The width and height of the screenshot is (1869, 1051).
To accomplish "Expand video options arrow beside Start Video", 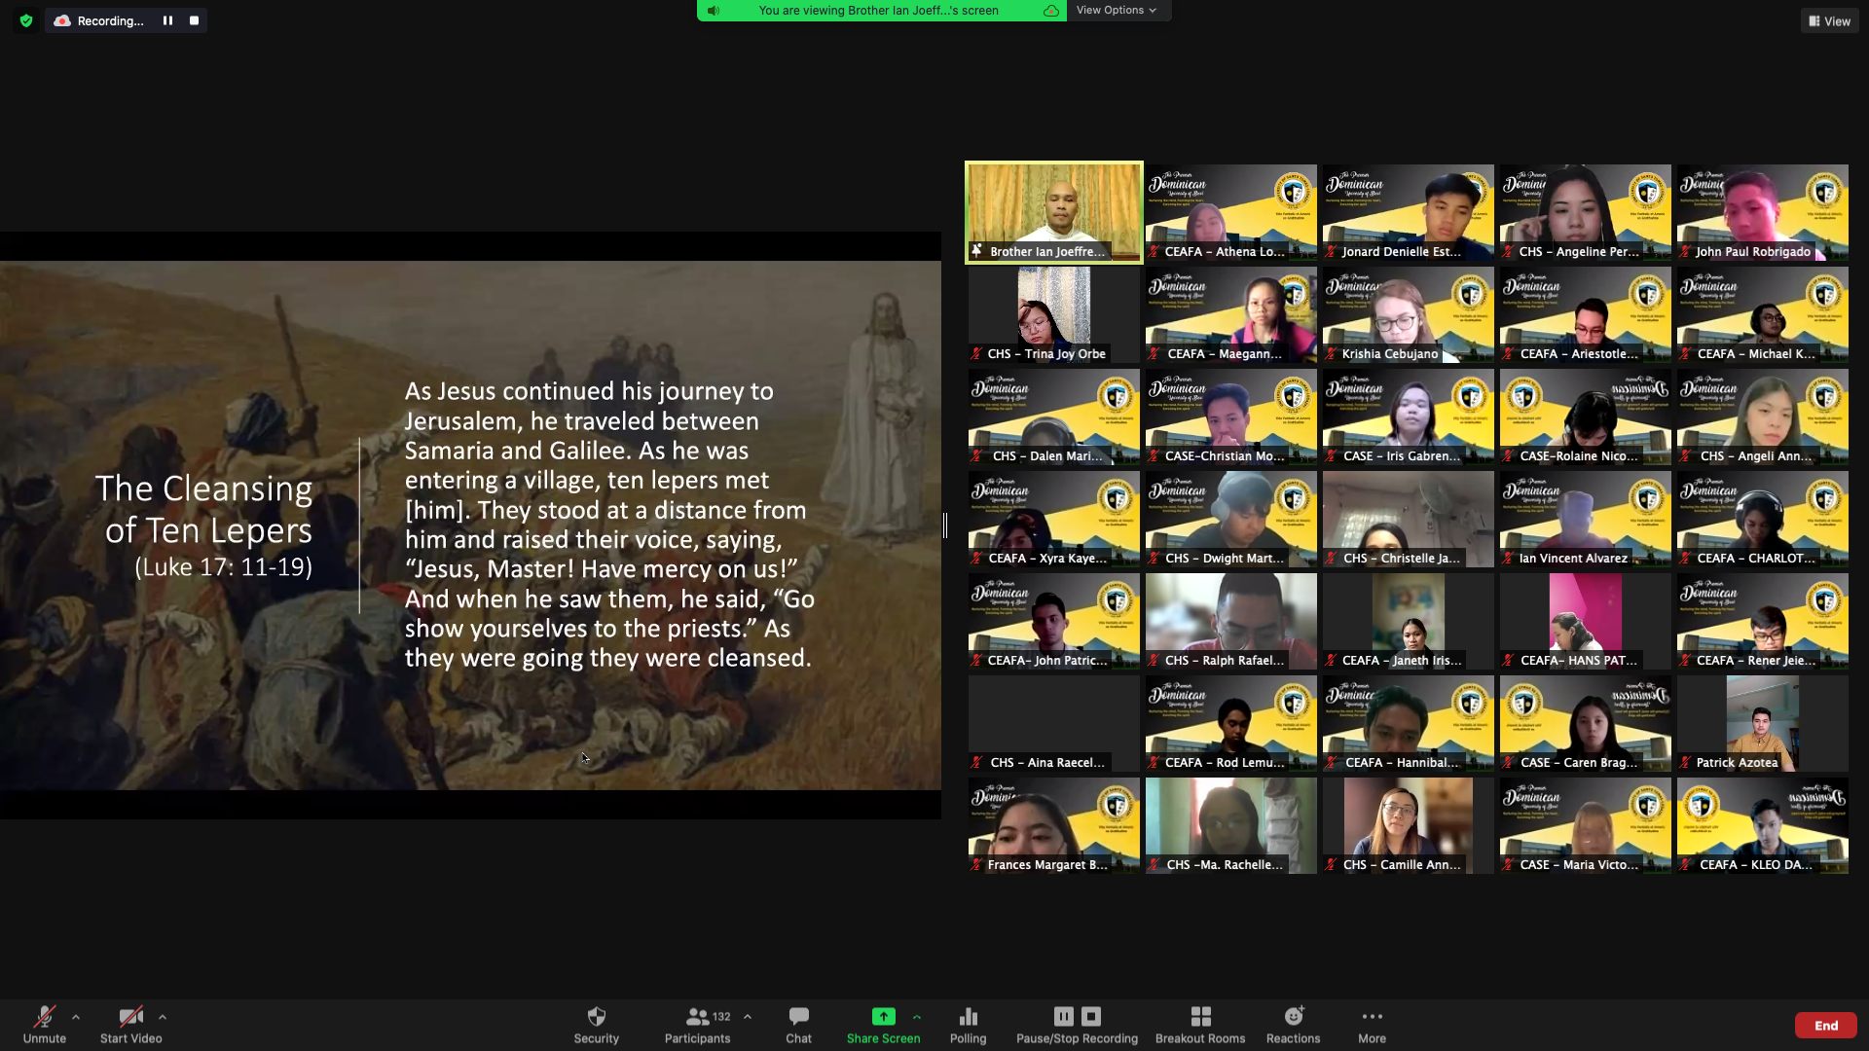I will 163,1017.
